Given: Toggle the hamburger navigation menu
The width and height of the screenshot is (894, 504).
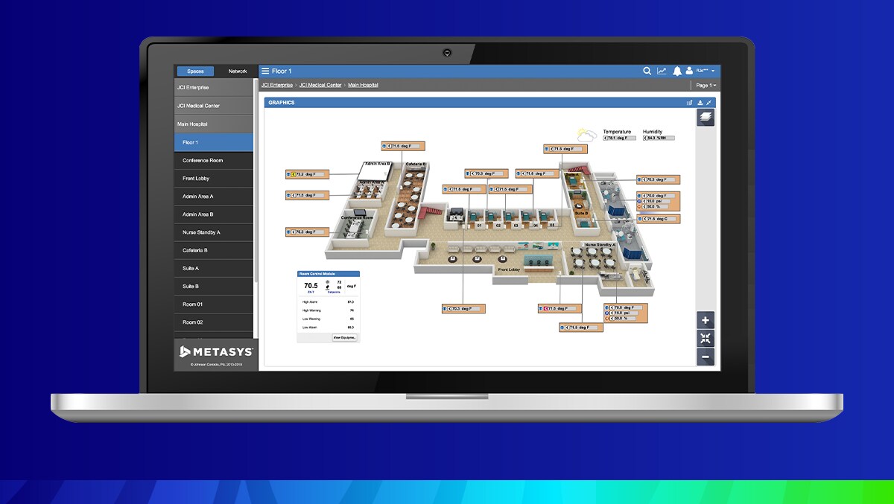Looking at the screenshot, I should tap(264, 71).
